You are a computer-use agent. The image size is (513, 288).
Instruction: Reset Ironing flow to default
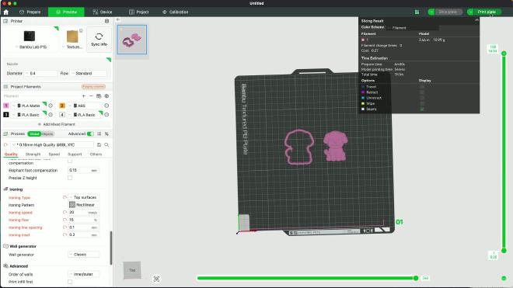[x=65, y=220]
